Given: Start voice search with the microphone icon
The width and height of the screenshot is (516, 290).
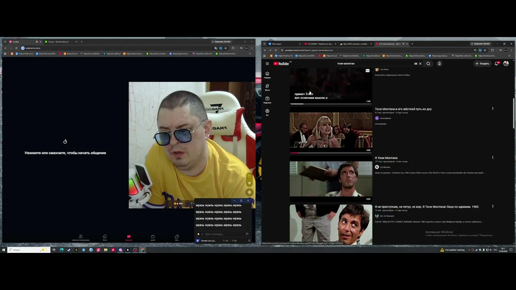Looking at the screenshot, I should point(439,64).
